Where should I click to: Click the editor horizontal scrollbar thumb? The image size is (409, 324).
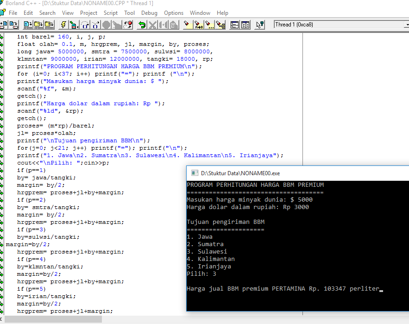pyautogui.click(x=53, y=319)
